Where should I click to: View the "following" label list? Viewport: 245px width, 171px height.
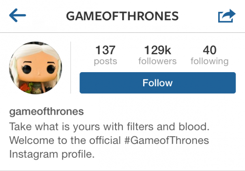[x=209, y=62]
